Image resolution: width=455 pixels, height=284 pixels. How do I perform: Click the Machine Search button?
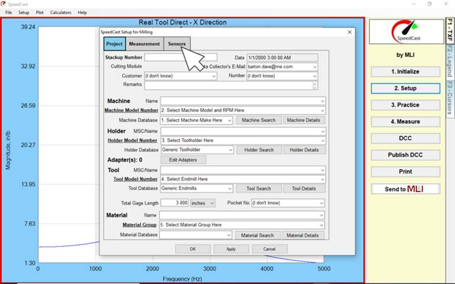[x=258, y=120]
